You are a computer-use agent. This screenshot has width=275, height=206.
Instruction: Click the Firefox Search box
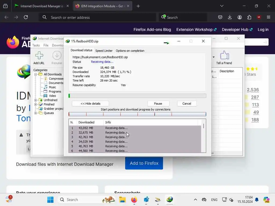[x=183, y=17]
